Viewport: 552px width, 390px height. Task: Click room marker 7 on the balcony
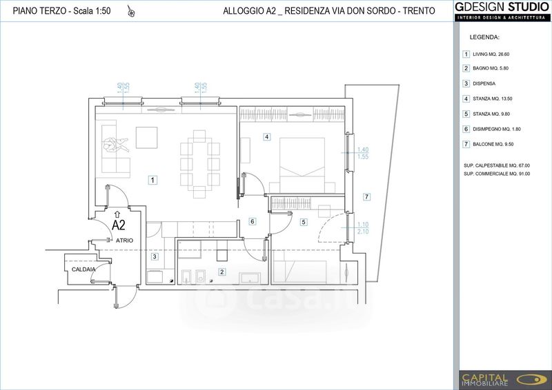(x=366, y=196)
